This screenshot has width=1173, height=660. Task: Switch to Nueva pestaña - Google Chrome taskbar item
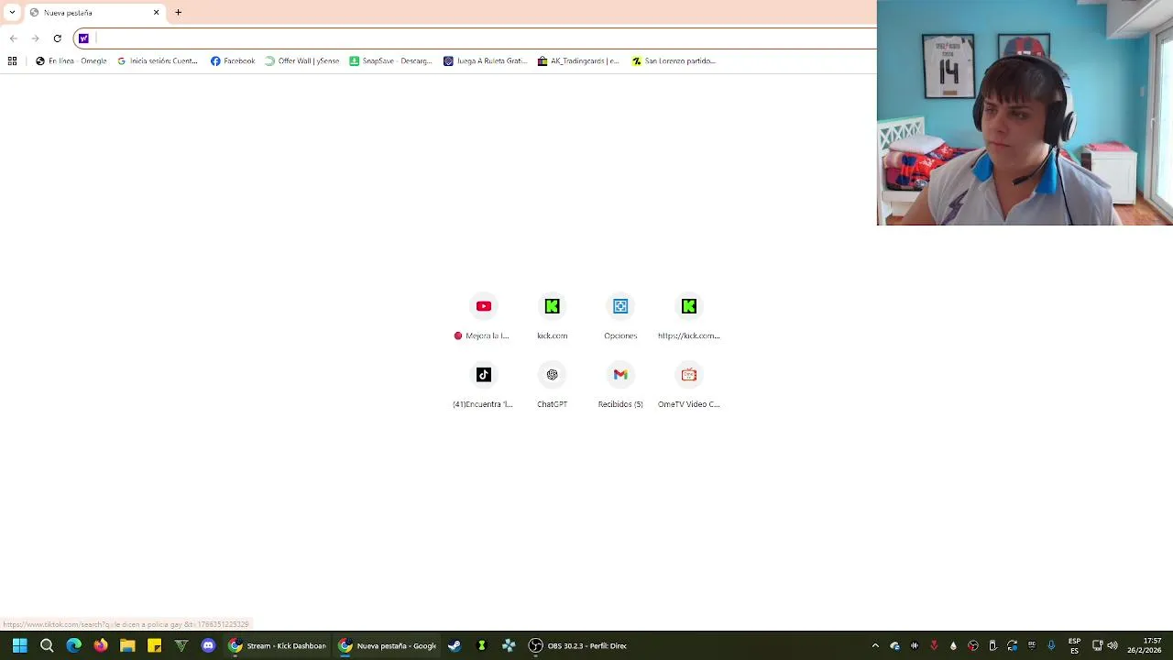[388, 645]
